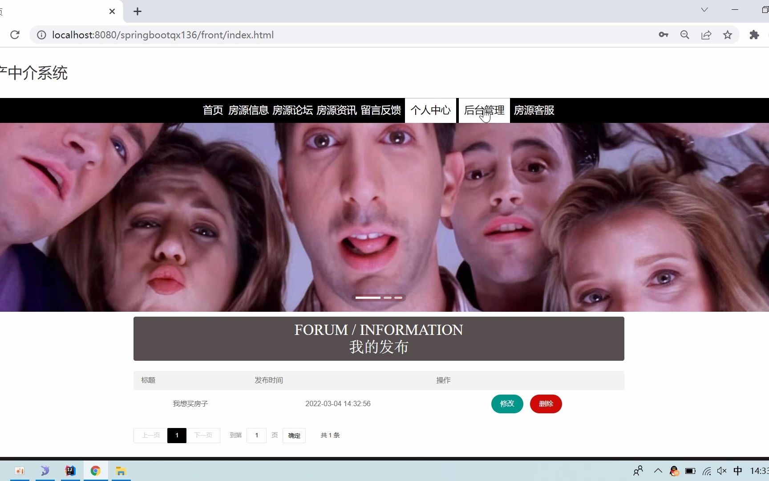Open IntelliJ IDEA from taskbar
Screen dimensions: 769x481
click(x=70, y=471)
